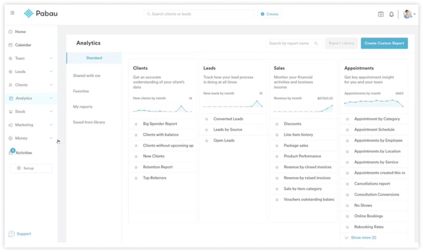Image resolution: width=423 pixels, height=252 pixels.
Task: Switch to Shared with me tab
Action: [x=86, y=76]
